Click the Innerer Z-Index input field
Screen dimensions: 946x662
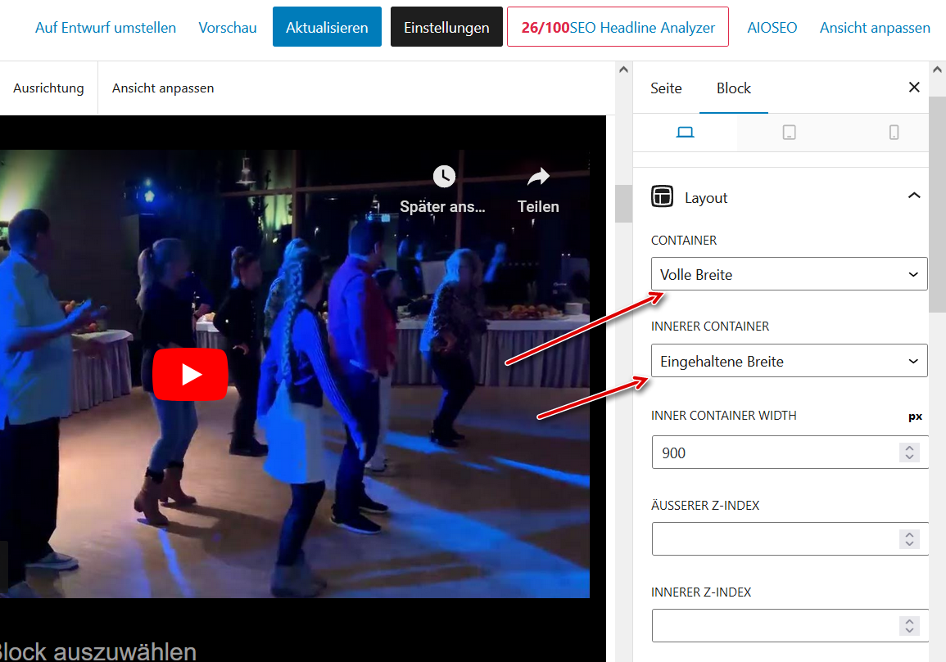coord(774,626)
